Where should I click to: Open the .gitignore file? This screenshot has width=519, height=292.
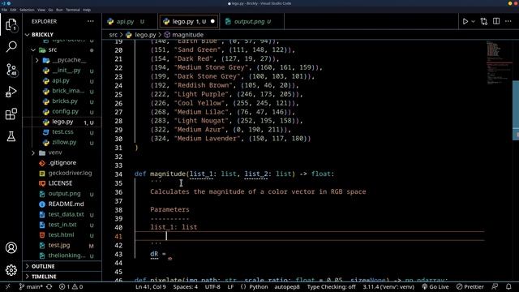tap(62, 163)
